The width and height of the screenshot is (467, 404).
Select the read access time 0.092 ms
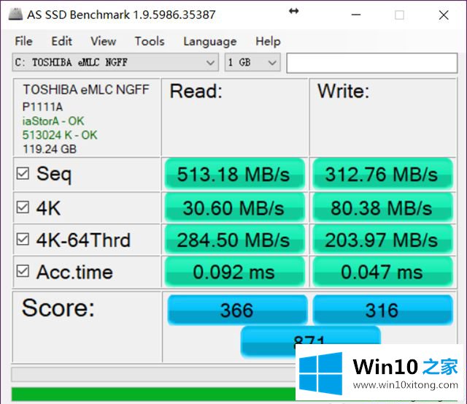click(x=235, y=272)
